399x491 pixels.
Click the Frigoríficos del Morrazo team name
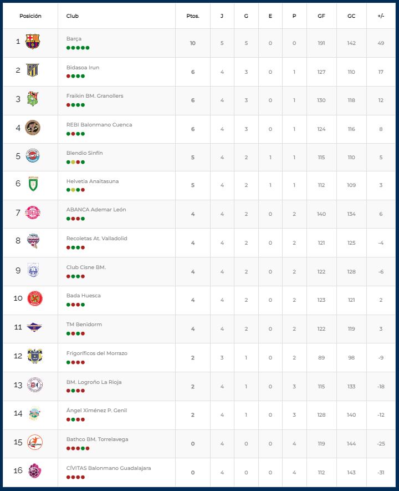click(x=96, y=353)
